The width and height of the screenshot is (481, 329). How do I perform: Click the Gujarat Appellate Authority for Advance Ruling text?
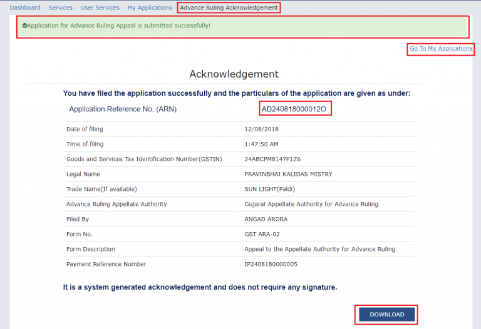[311, 204]
